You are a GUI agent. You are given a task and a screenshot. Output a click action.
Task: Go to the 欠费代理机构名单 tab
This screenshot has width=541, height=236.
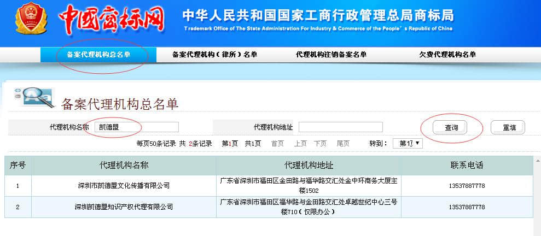(447, 55)
